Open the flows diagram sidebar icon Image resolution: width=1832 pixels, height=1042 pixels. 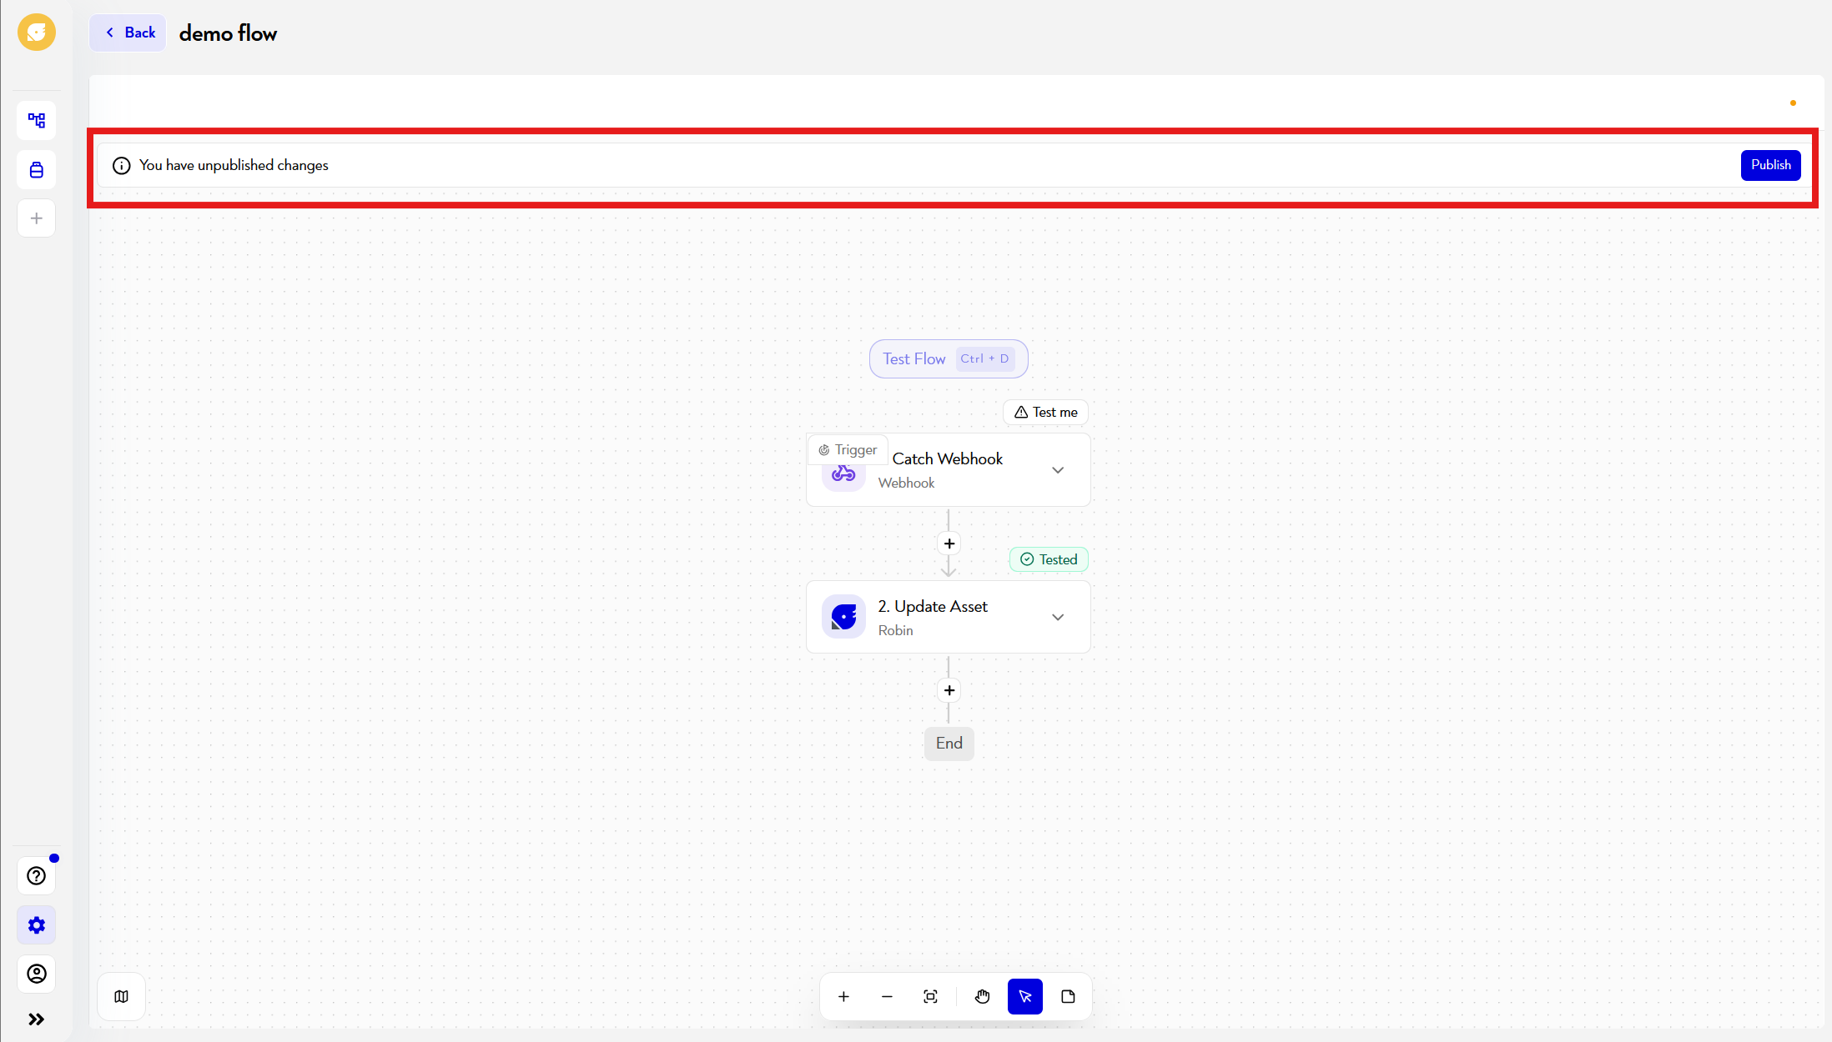(37, 121)
